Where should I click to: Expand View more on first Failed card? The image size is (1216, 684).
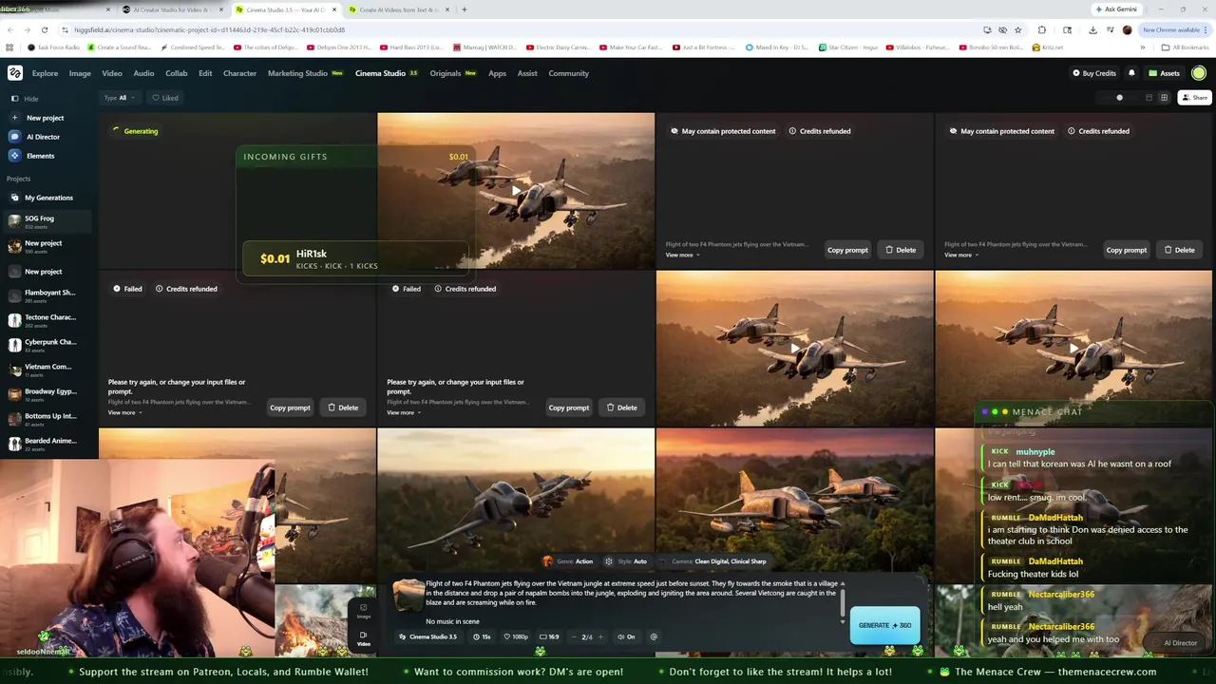pos(125,412)
